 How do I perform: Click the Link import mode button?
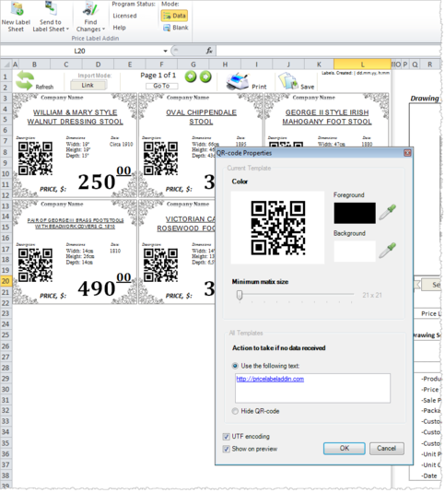[88, 85]
